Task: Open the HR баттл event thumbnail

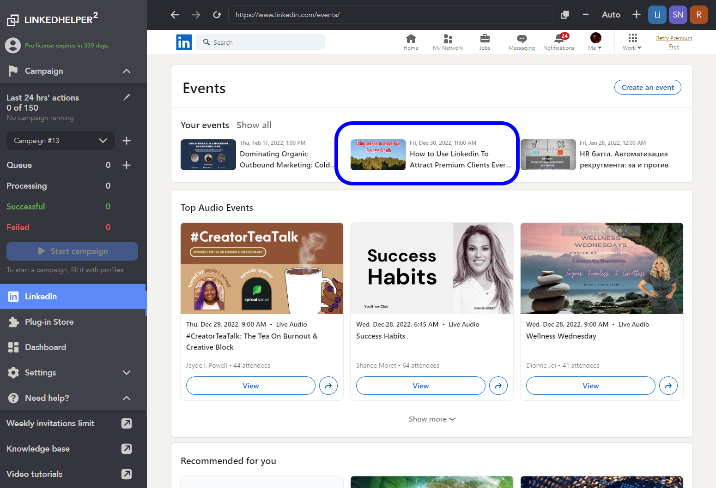Action: pyautogui.click(x=548, y=155)
